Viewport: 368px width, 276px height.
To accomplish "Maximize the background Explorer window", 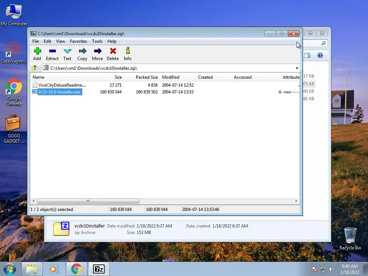I will point(310,33).
